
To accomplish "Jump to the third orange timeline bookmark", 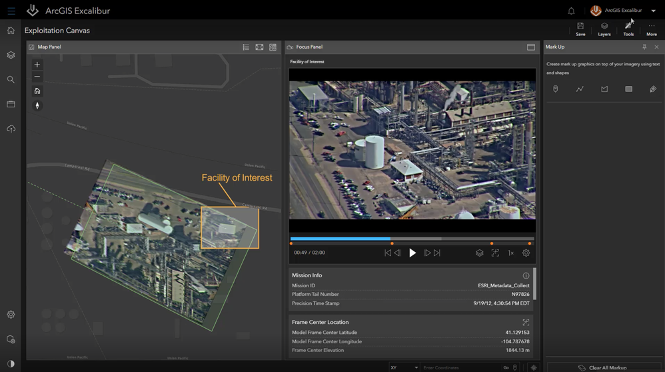I will tap(492, 243).
